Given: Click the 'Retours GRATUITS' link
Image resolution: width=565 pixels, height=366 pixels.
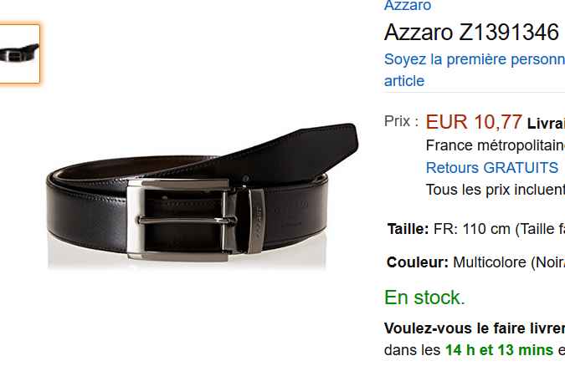Looking at the screenshot, I should coord(492,168).
